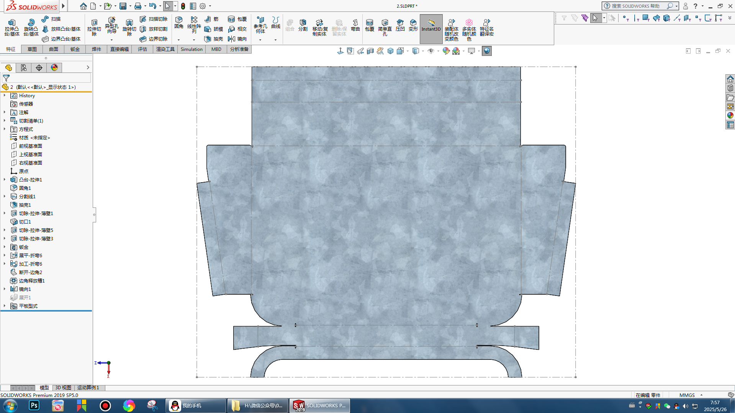Select the 简单直孔 simple hole tool
The height and width of the screenshot is (413, 735).
(x=385, y=28)
